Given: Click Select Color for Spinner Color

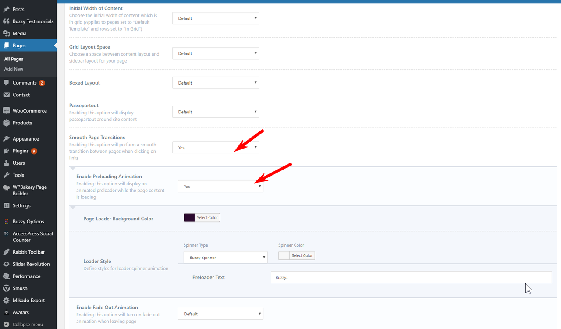Looking at the screenshot, I should pos(302,256).
